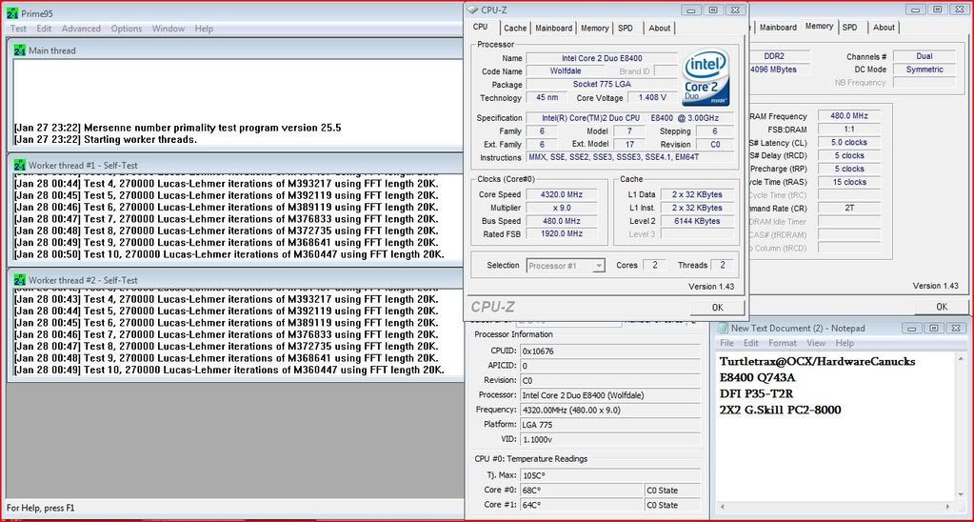Screen dimensions: 974x522
Task: Switch to About tab in front CPU-Z window
Action: pyautogui.click(x=659, y=28)
